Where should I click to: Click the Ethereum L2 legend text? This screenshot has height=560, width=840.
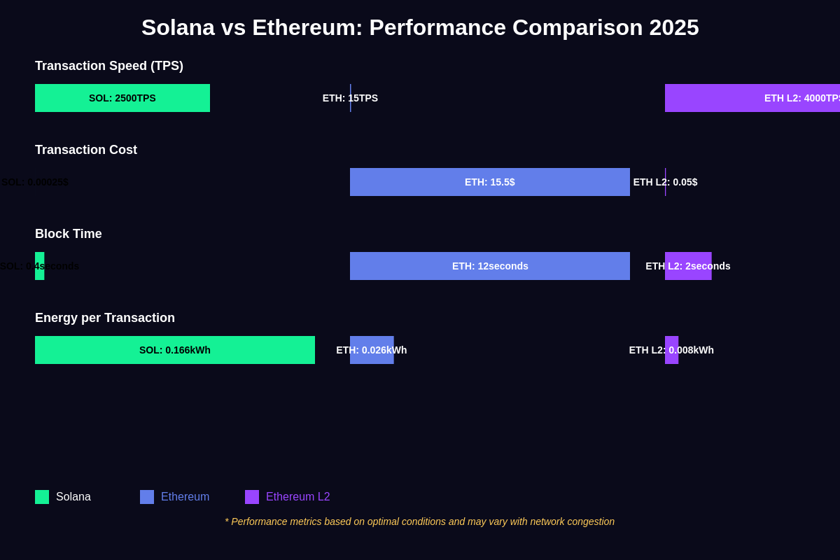pos(298,497)
